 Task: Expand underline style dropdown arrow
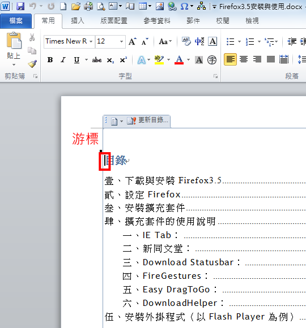86,60
